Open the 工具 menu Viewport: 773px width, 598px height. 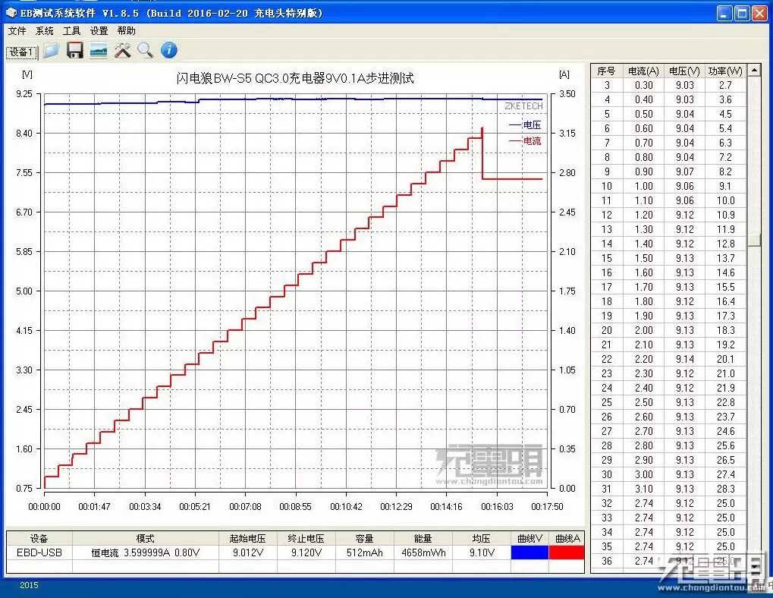click(71, 30)
